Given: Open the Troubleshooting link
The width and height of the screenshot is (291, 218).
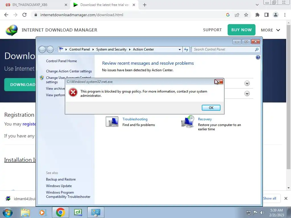Looking at the screenshot, I should 135,119.
